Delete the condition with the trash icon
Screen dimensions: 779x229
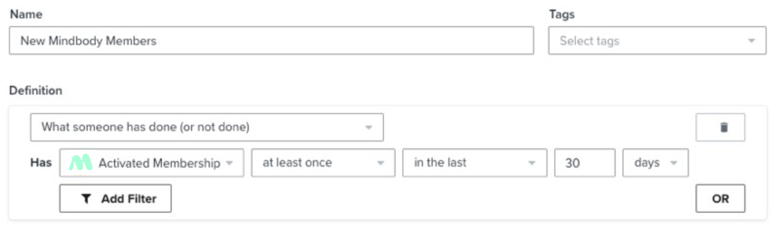click(723, 127)
